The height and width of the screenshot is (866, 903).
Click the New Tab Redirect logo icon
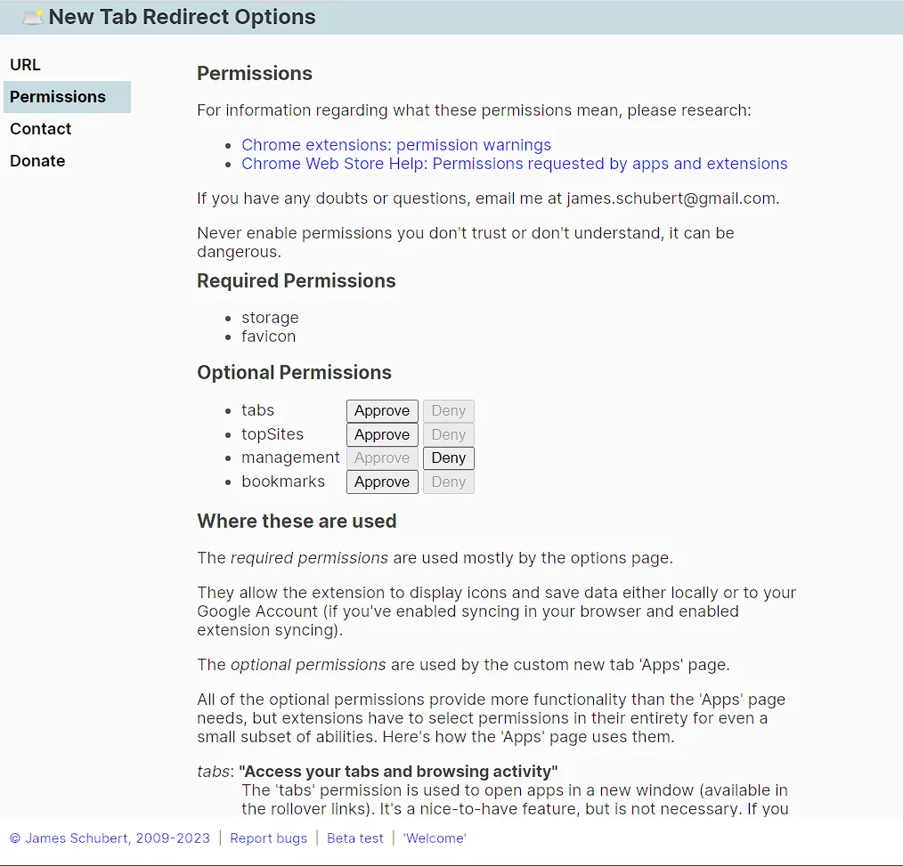click(33, 17)
